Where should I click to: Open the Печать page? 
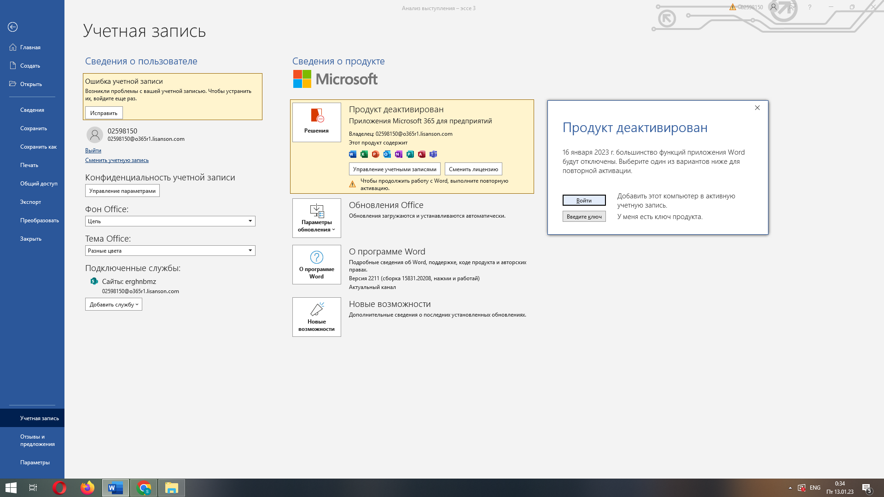[32, 165]
